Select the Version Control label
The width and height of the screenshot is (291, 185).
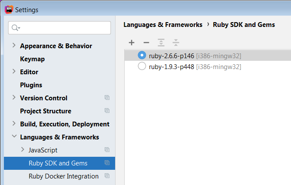click(43, 98)
